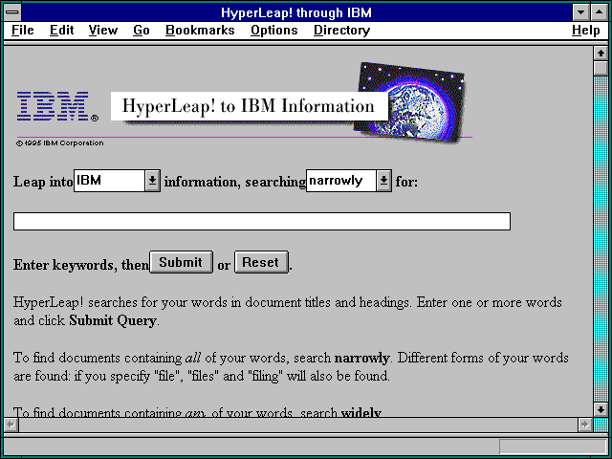Click the vertical scrollbar up arrow
Viewport: 612px width, 459px height.
601,54
